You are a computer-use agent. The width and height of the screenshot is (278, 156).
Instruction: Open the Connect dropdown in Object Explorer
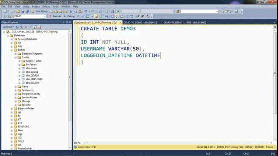pos(8,27)
